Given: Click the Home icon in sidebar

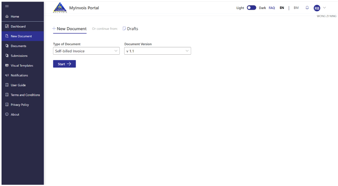Looking at the screenshot, I should [7, 17].
